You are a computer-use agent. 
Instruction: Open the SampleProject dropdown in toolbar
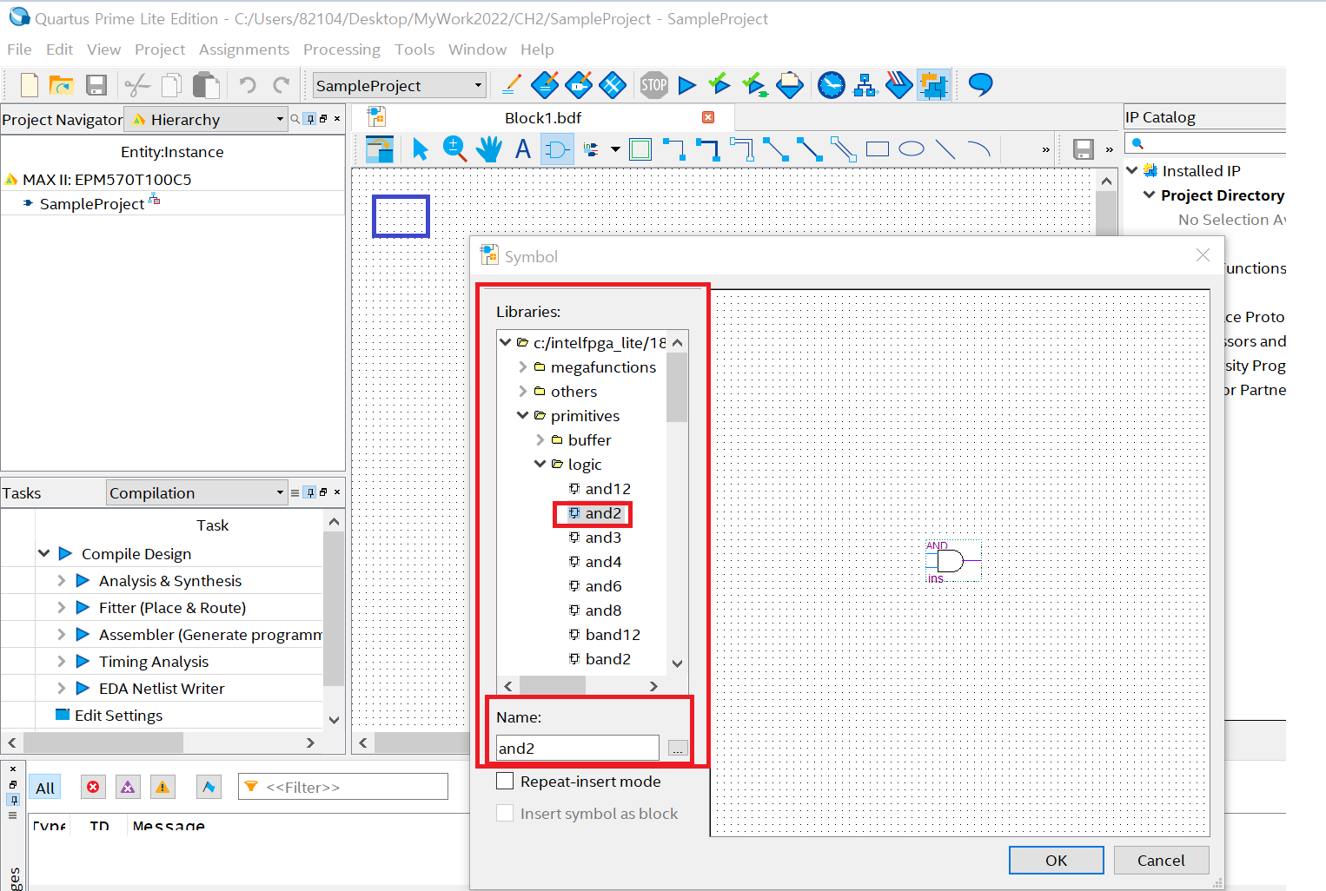tap(399, 85)
